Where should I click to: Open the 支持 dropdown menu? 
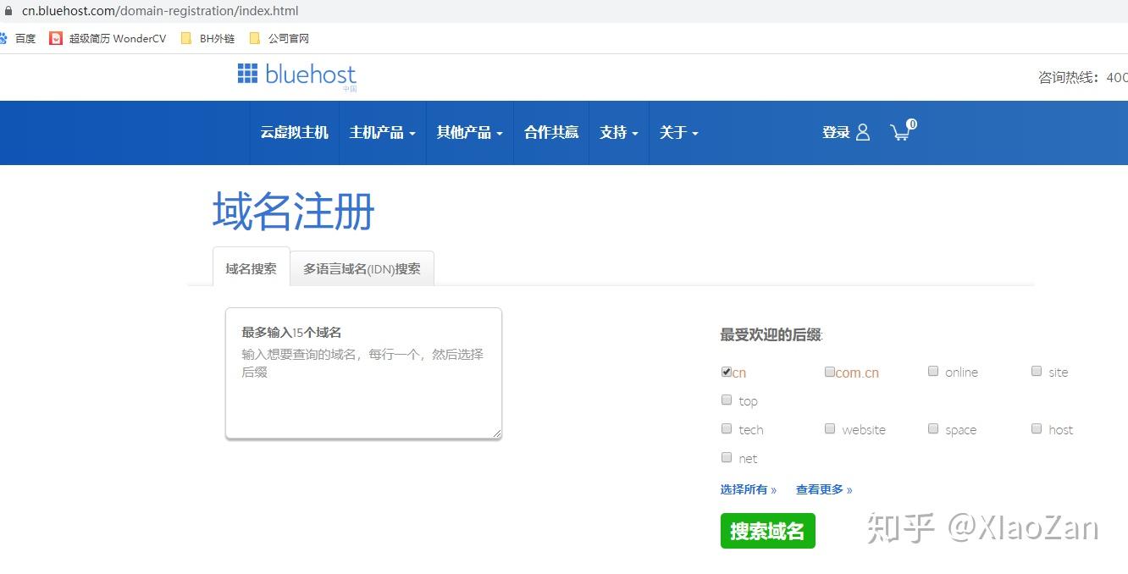618,132
